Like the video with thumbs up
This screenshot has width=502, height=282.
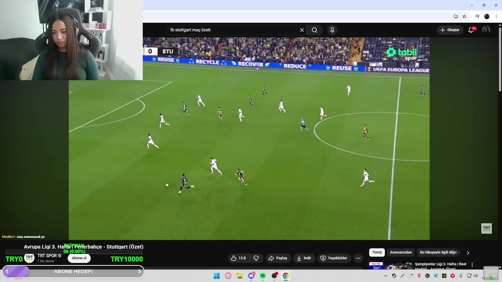pyautogui.click(x=238, y=258)
